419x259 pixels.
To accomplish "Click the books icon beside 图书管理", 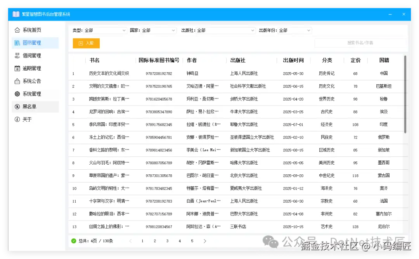I will click(x=17, y=43).
